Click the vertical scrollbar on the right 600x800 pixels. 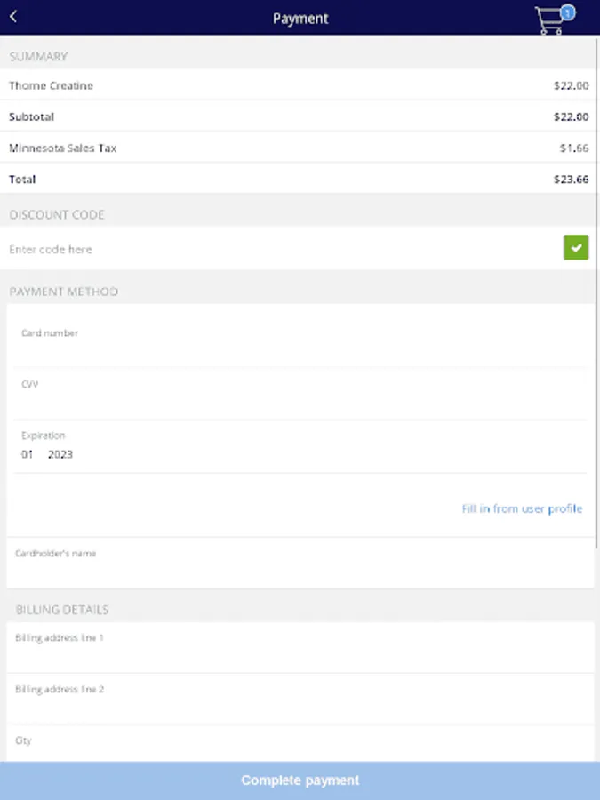click(596, 267)
